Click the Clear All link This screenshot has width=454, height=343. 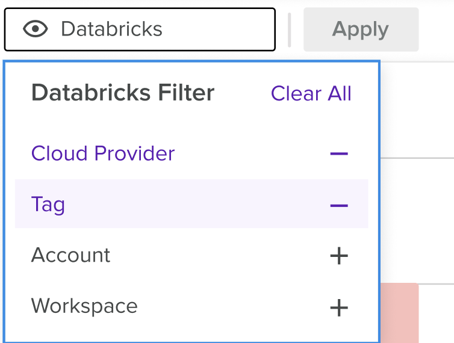[311, 93]
